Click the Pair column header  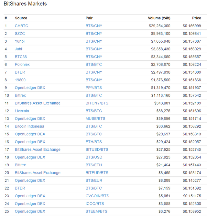(89, 18)
